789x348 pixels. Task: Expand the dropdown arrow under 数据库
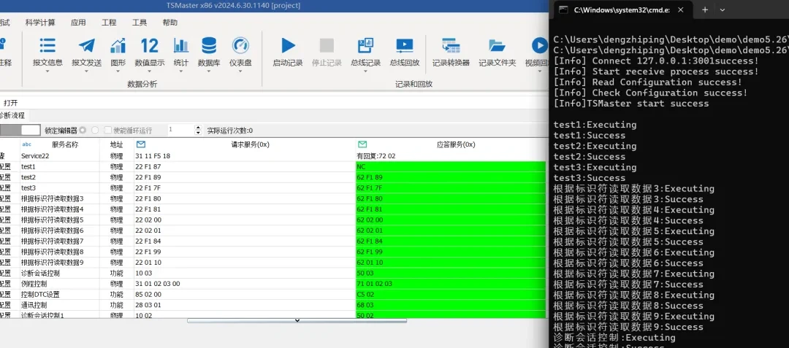pyautogui.click(x=209, y=71)
